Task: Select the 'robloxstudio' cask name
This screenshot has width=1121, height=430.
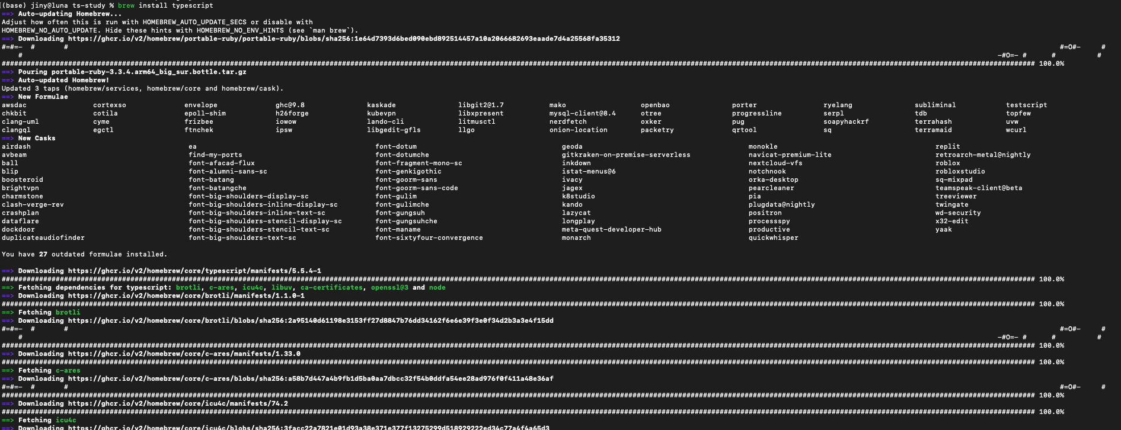Action: 960,171
